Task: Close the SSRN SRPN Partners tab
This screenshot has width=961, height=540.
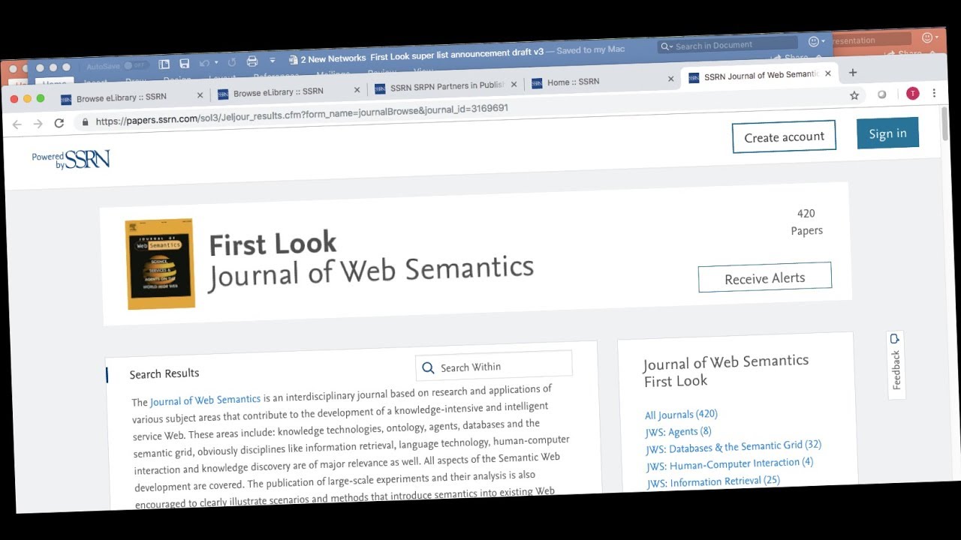Action: pos(514,84)
